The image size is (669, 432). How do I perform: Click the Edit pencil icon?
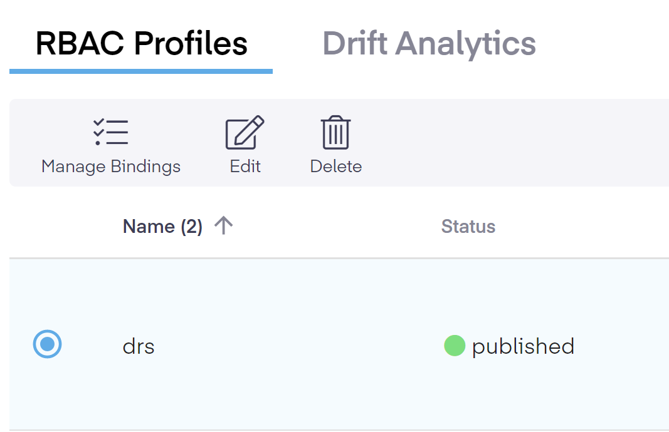pos(245,132)
